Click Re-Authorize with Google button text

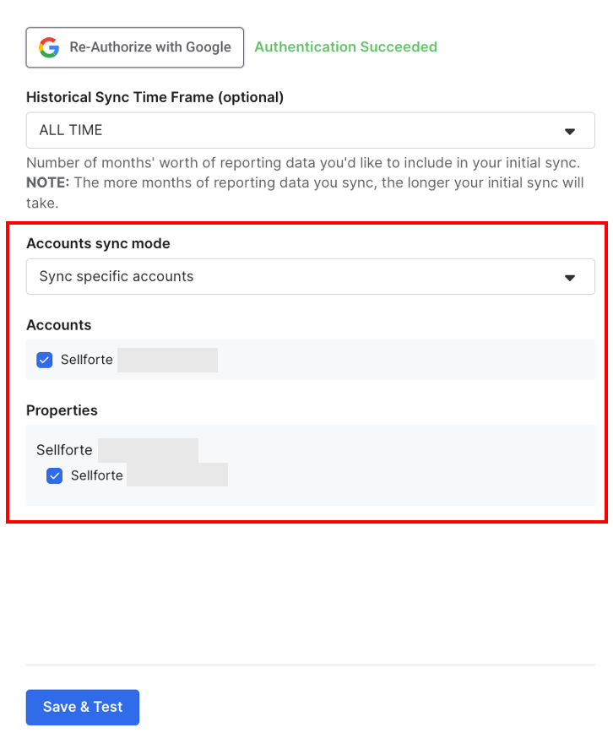(x=150, y=47)
